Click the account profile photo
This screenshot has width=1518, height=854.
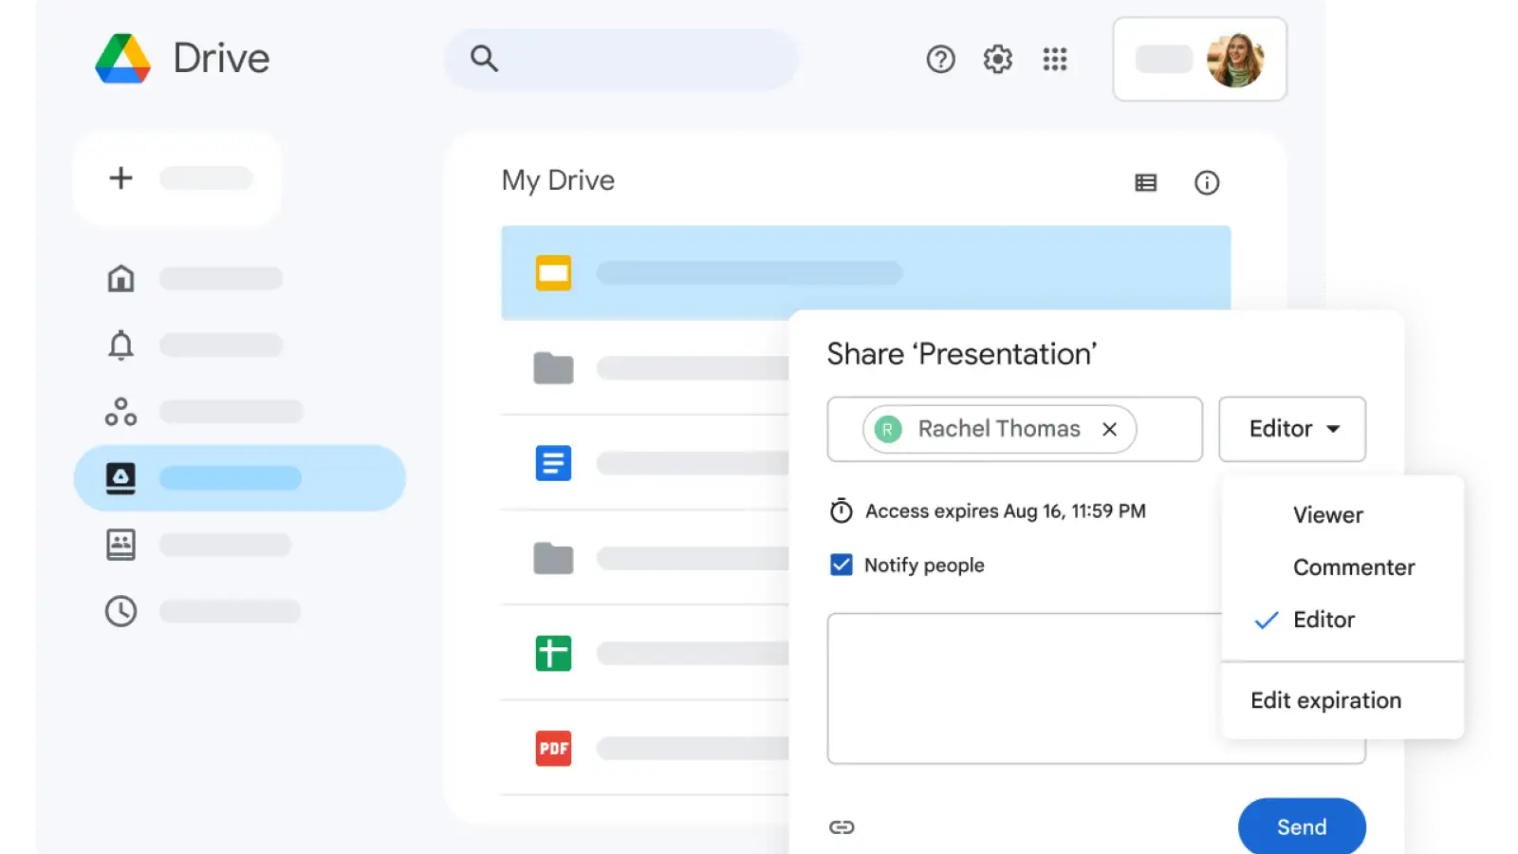pyautogui.click(x=1235, y=60)
